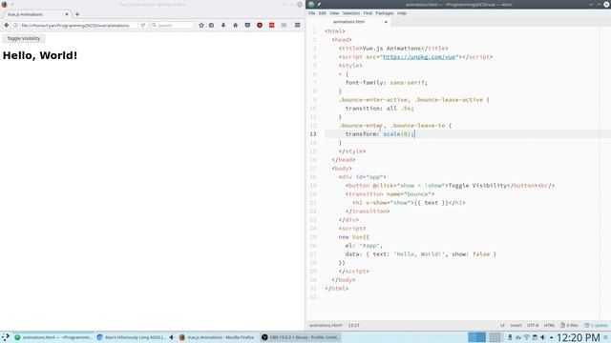The width and height of the screenshot is (611, 343).
Task: Open the KDE application launcher
Action: 6,337
